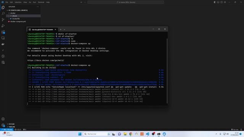
Task: Open the Source Control view
Action: point(3,19)
